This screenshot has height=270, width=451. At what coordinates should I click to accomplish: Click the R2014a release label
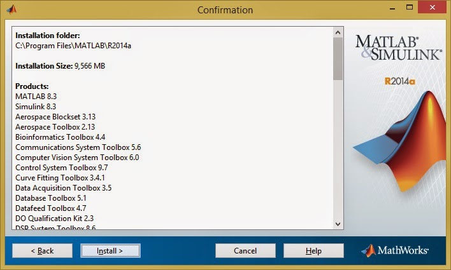[399, 81]
